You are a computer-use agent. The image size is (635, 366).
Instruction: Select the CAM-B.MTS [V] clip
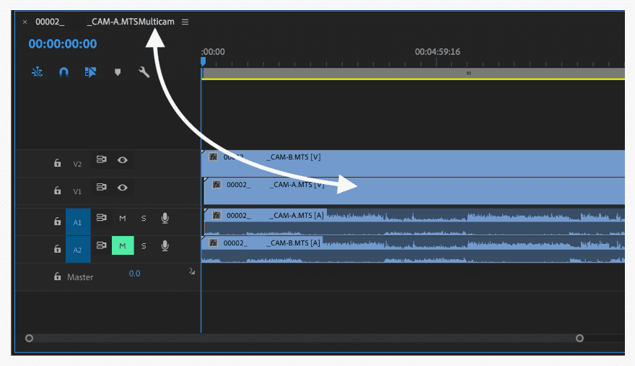413,164
